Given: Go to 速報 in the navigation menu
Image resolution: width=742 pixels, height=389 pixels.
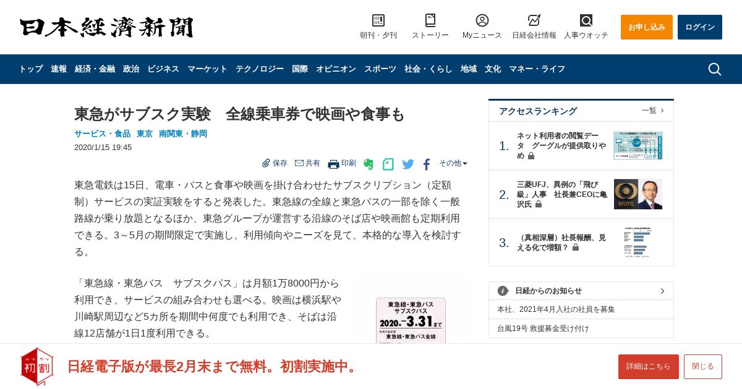Looking at the screenshot, I should [x=59, y=69].
